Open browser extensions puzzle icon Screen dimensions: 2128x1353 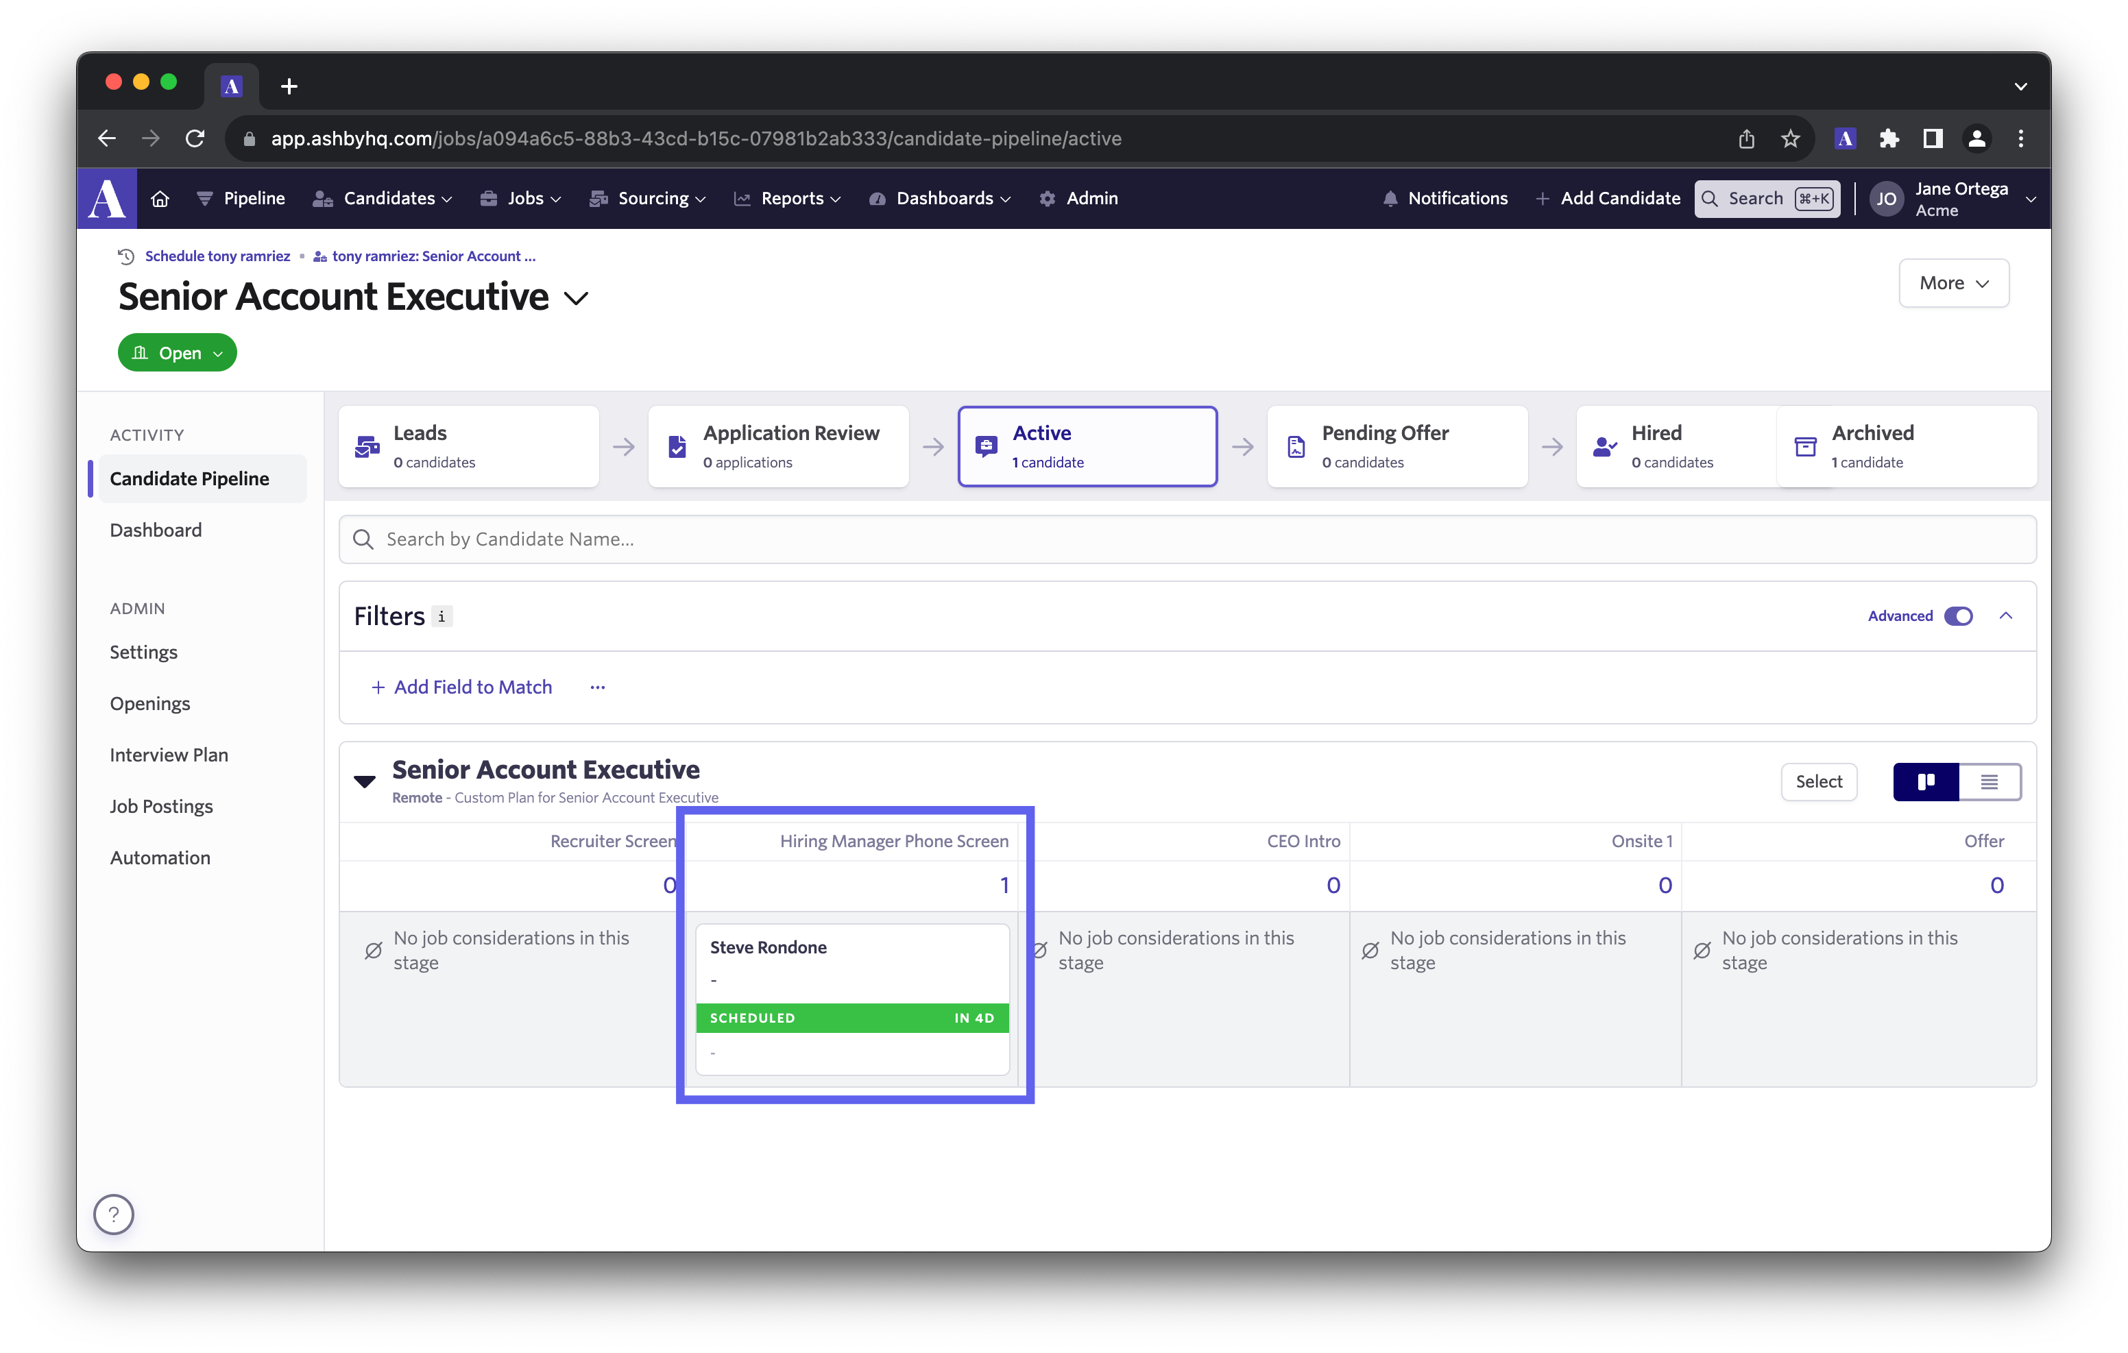coord(1889,138)
